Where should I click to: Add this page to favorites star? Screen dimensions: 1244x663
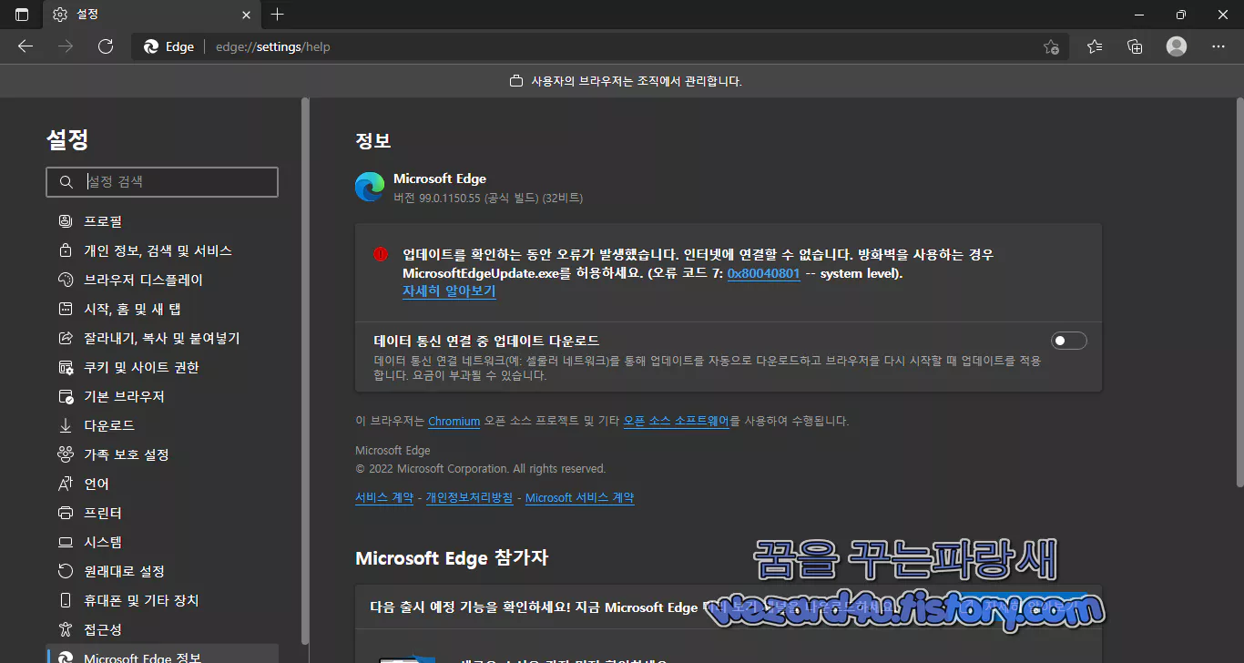click(x=1051, y=46)
